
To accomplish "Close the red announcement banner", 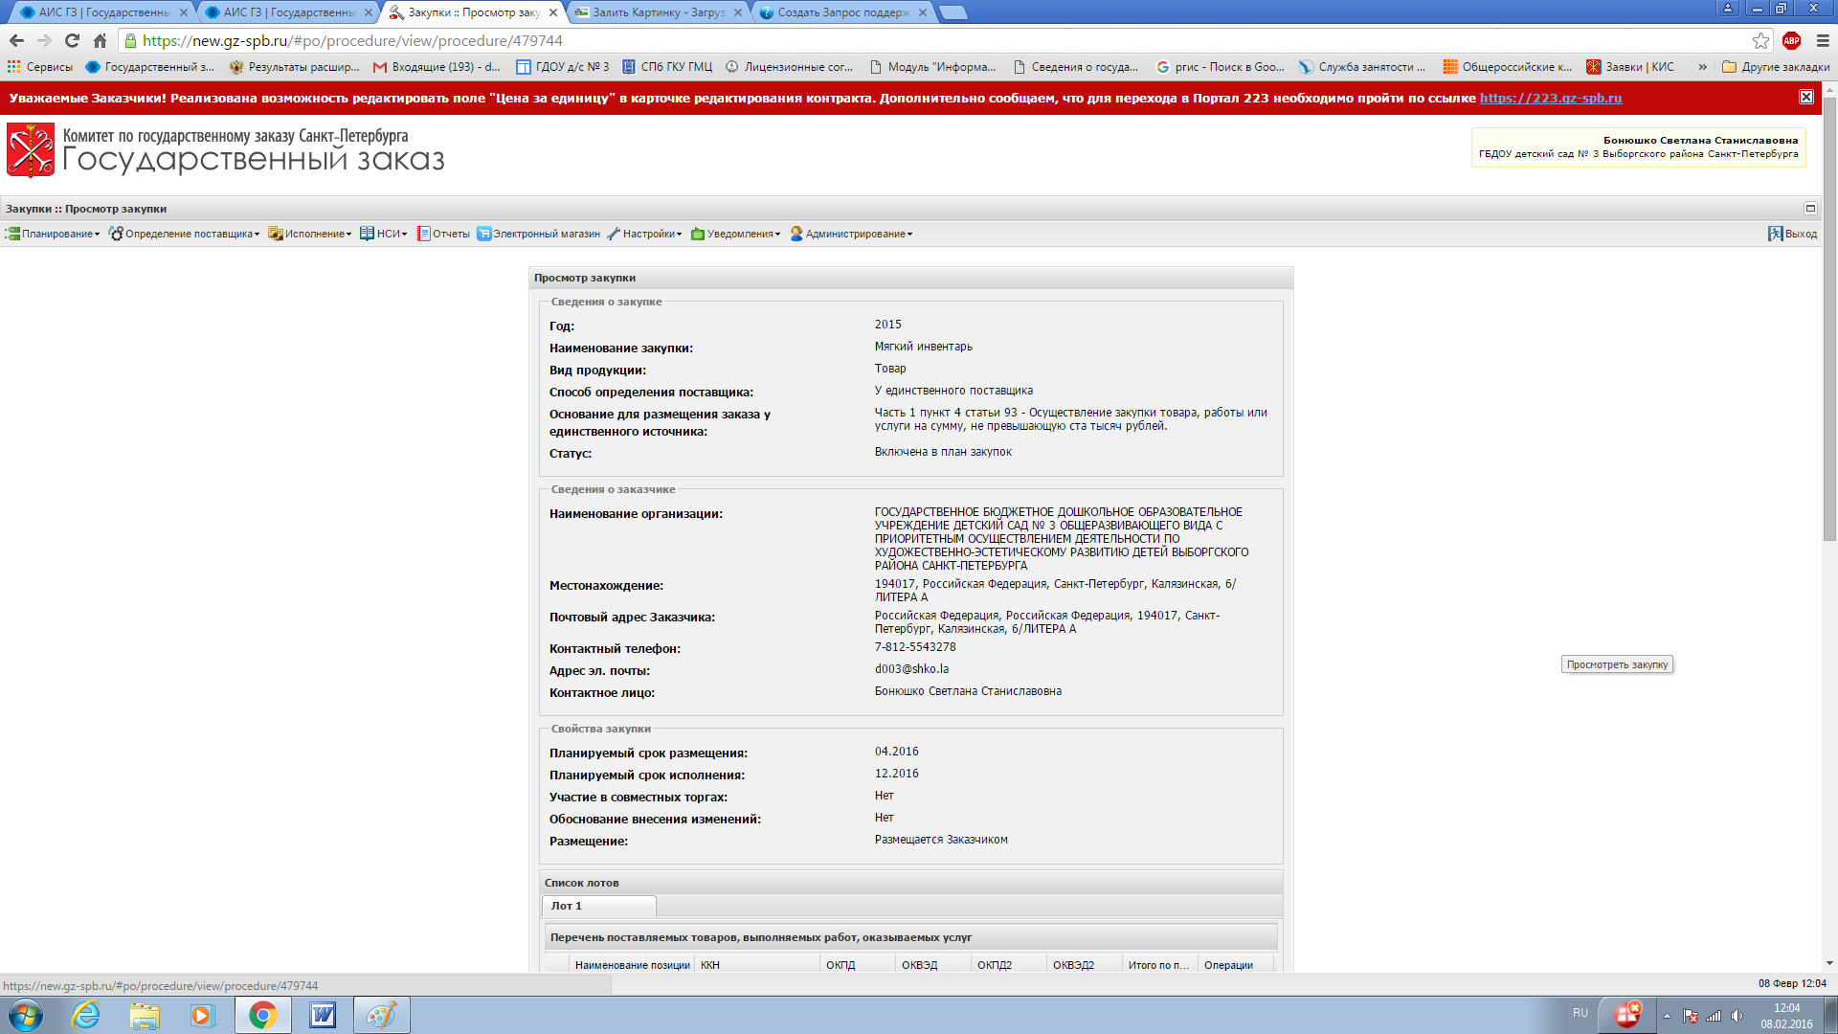I will [x=1805, y=97].
